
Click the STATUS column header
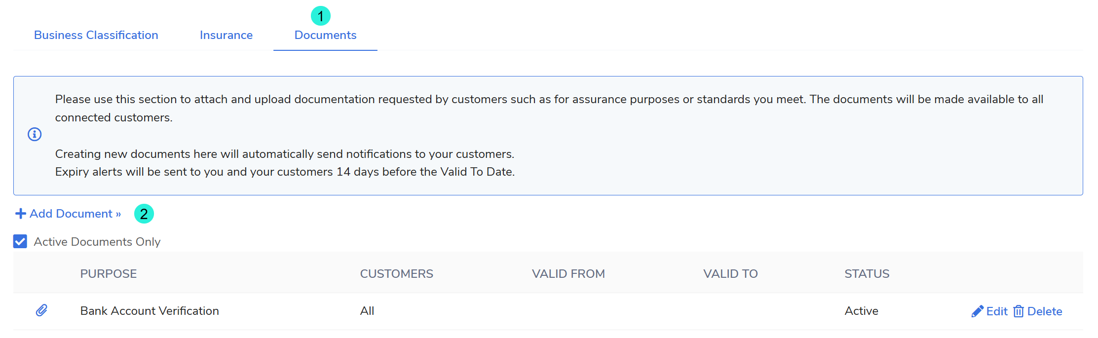[x=867, y=274]
